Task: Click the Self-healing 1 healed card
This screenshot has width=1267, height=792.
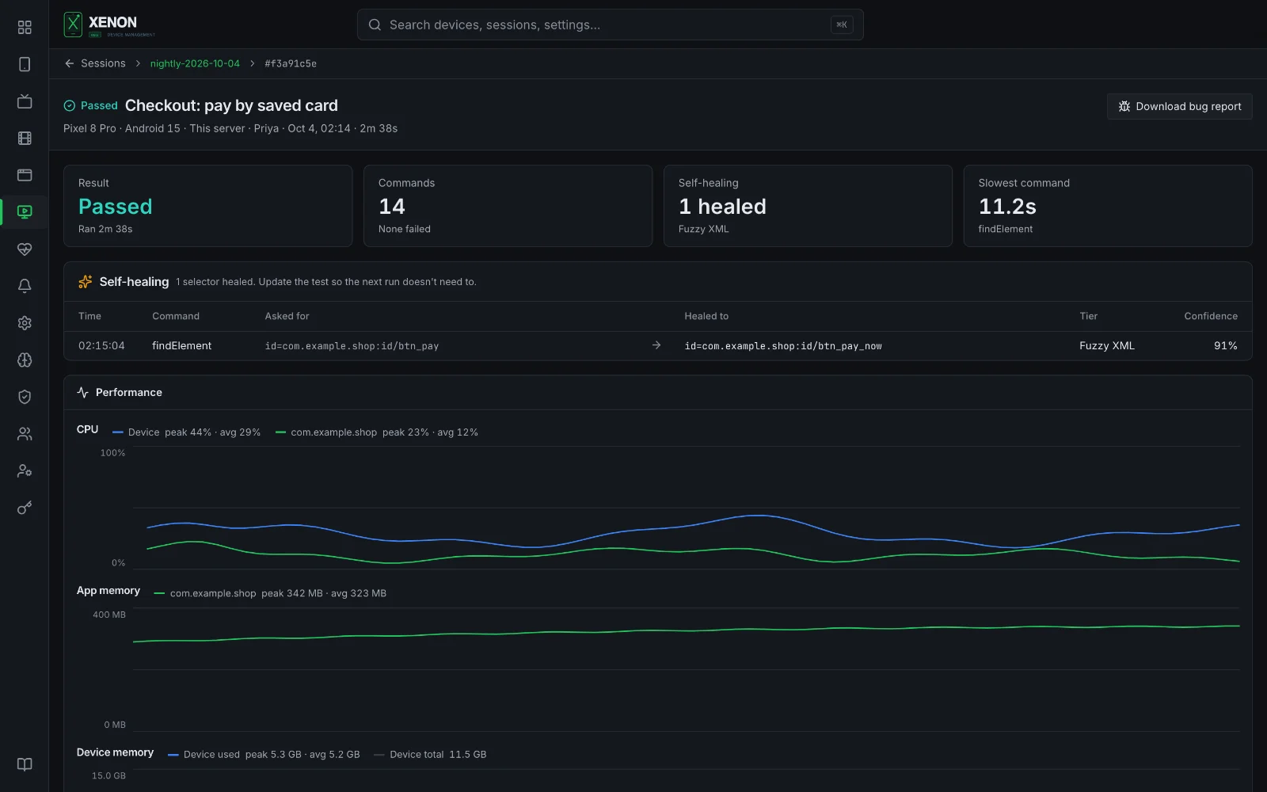Action: click(x=808, y=206)
